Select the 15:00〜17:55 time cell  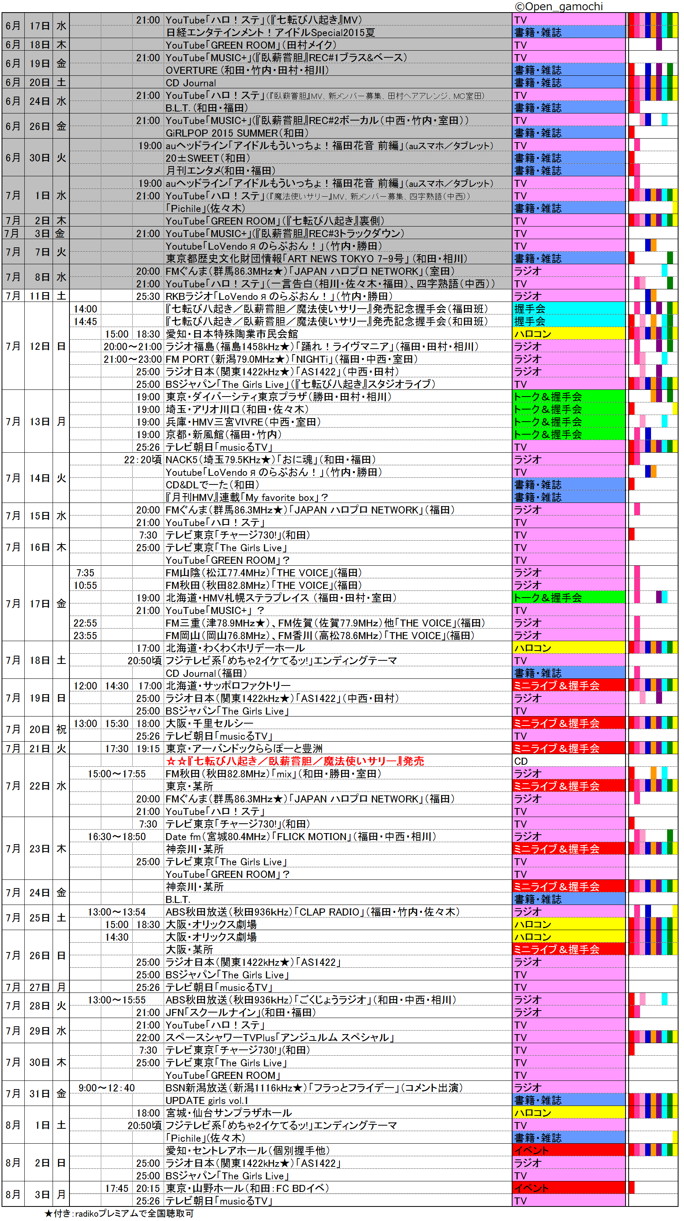[x=117, y=774]
